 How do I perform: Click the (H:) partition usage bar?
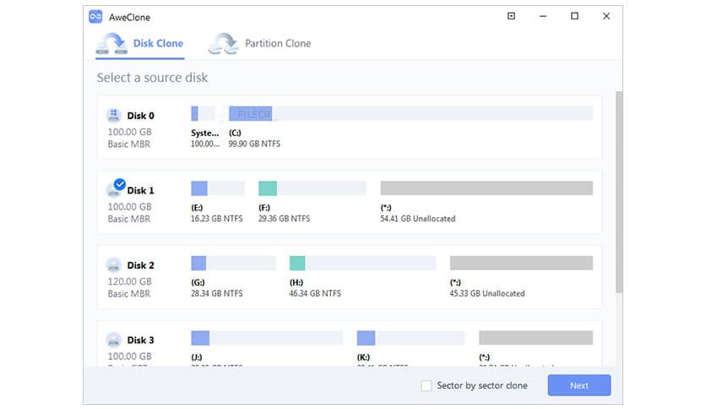pyautogui.click(x=363, y=263)
